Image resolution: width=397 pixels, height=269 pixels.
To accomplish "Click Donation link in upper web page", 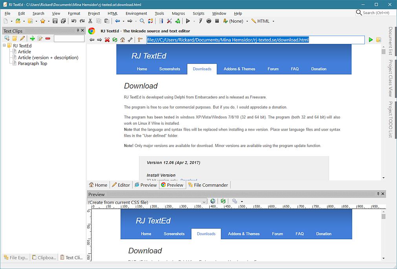I will (318, 69).
